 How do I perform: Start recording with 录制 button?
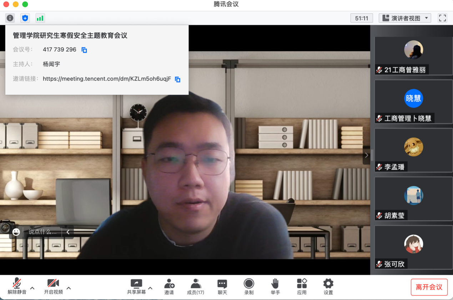tap(249, 286)
